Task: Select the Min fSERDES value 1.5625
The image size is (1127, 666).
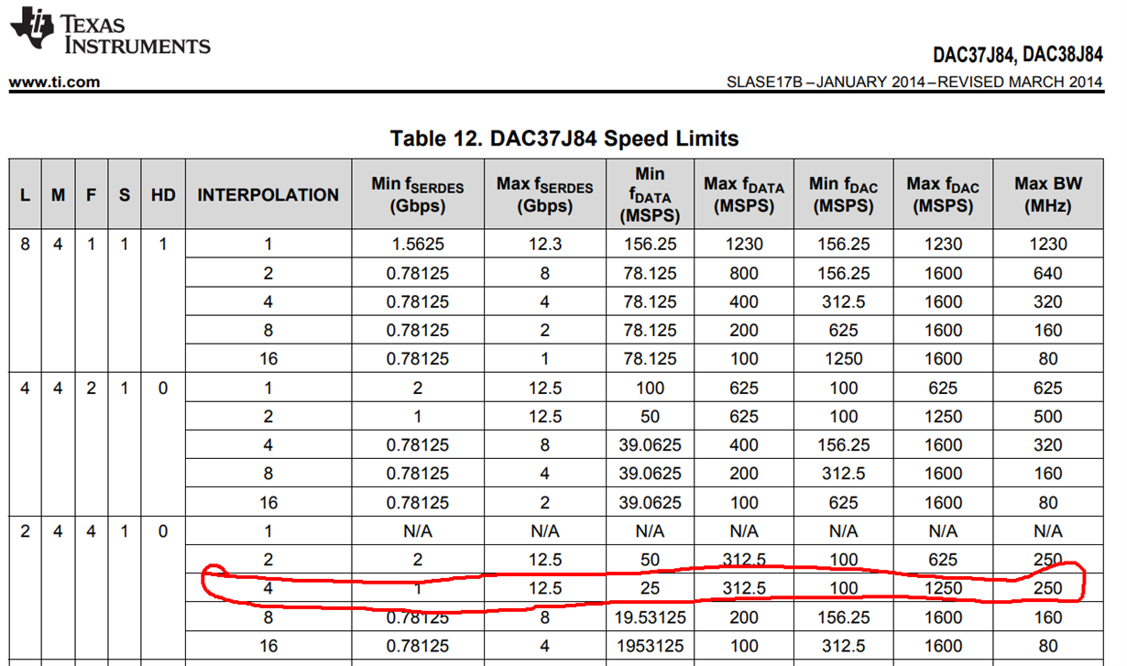Action: click(417, 245)
